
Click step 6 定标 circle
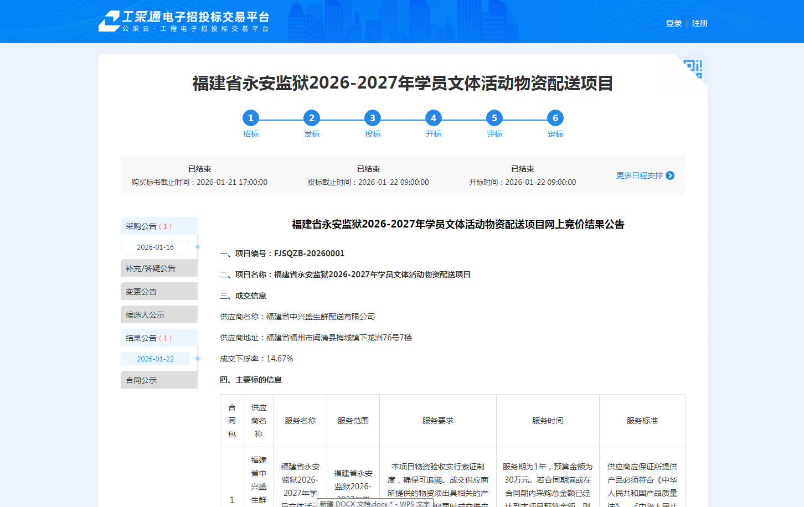555,118
